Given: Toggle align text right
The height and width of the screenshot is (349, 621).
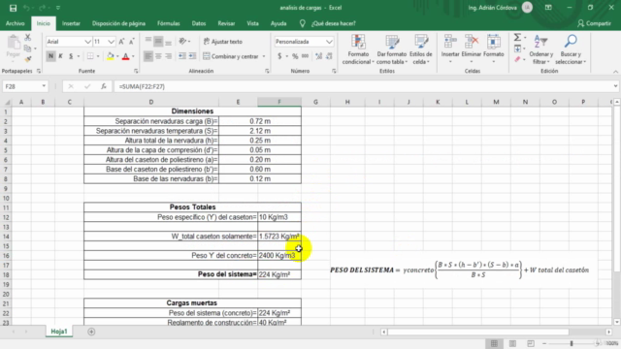Looking at the screenshot, I should point(168,56).
